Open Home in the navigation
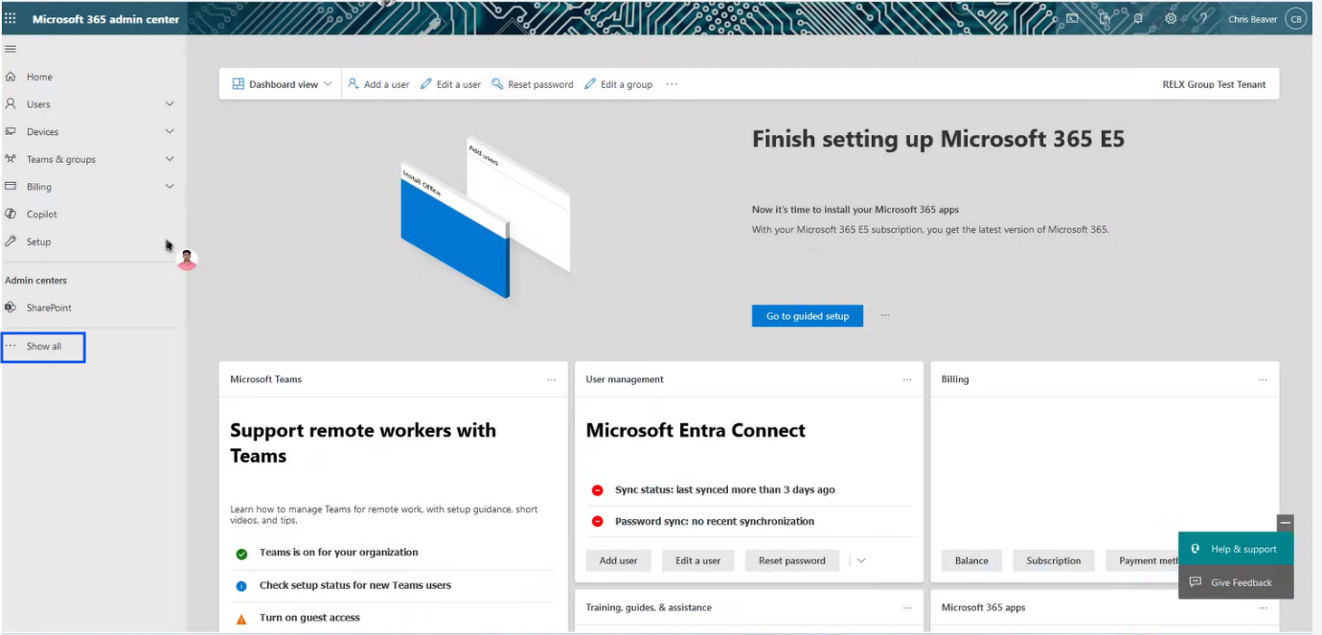The width and height of the screenshot is (1322, 635). click(x=39, y=77)
